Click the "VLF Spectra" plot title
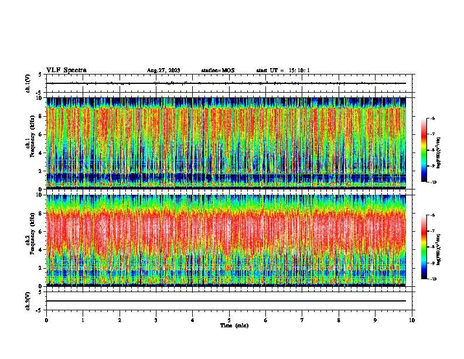464x359 pixels. point(66,70)
